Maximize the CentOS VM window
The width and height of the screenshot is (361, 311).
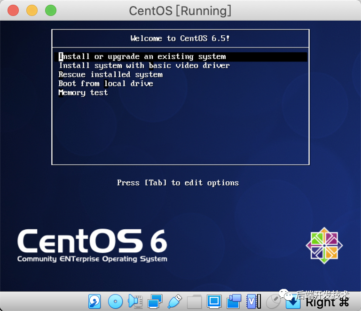click(51, 10)
